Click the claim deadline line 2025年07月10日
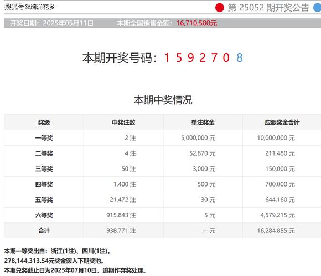321x276 pixels. [x=75, y=270]
